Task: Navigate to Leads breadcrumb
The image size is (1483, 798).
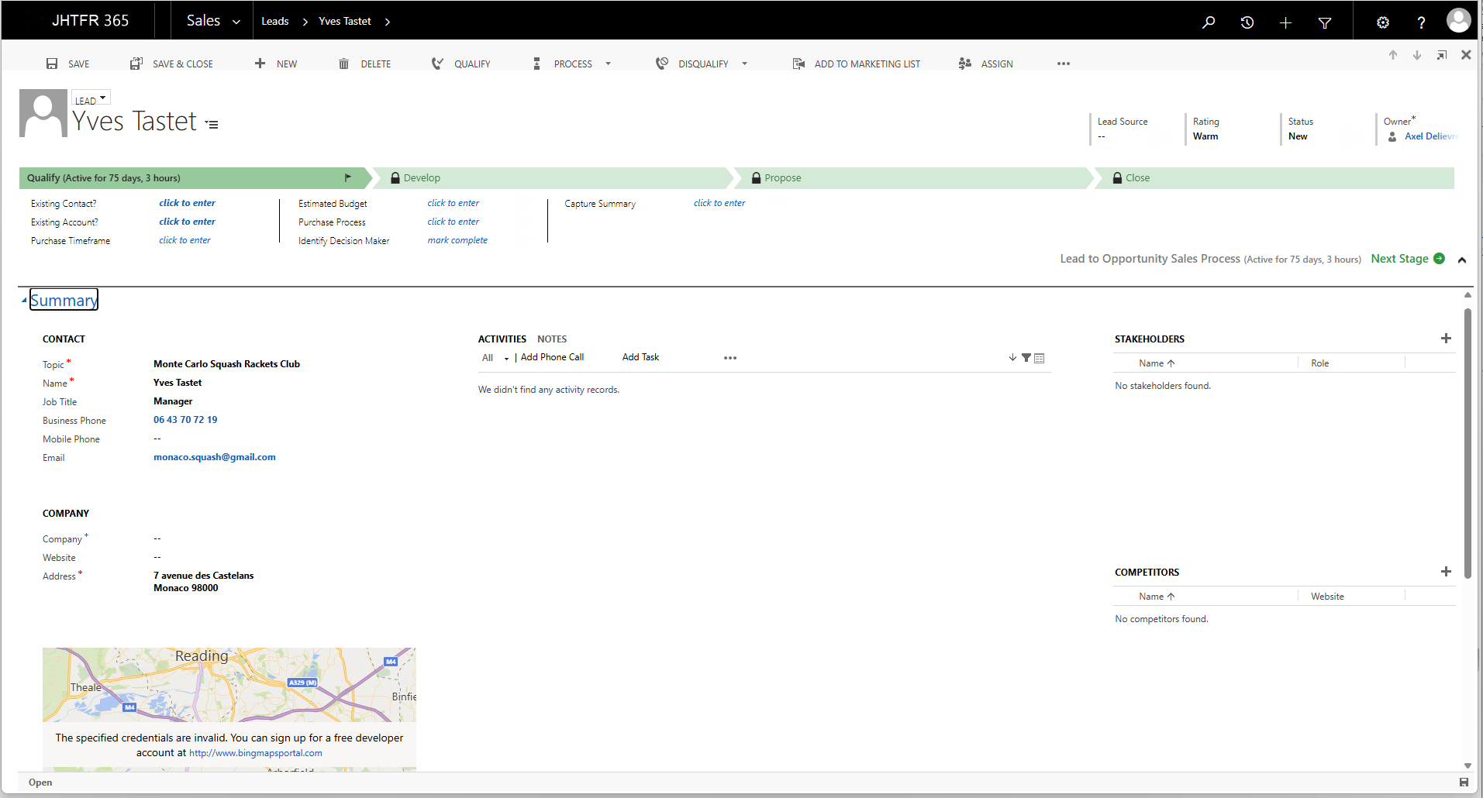Action: point(274,21)
